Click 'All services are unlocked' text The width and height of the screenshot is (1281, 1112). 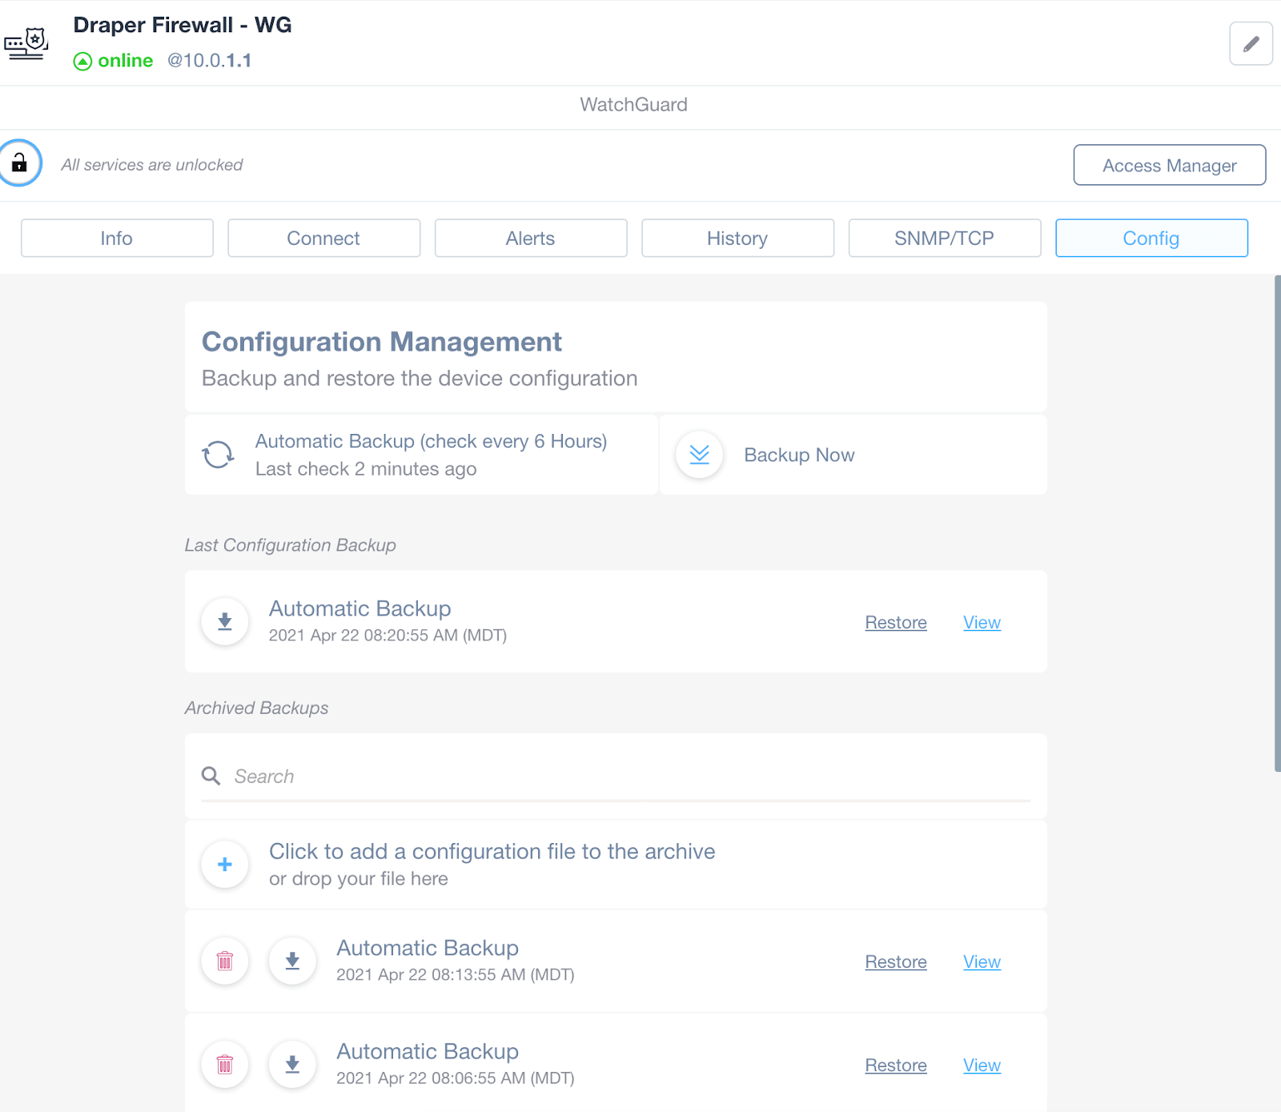pyautogui.click(x=152, y=165)
